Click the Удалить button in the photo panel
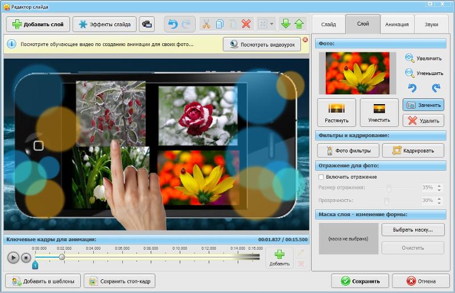The image size is (455, 293). [x=423, y=121]
